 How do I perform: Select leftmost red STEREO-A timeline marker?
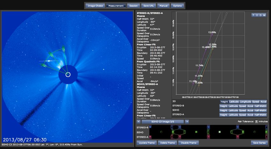click(150, 137)
